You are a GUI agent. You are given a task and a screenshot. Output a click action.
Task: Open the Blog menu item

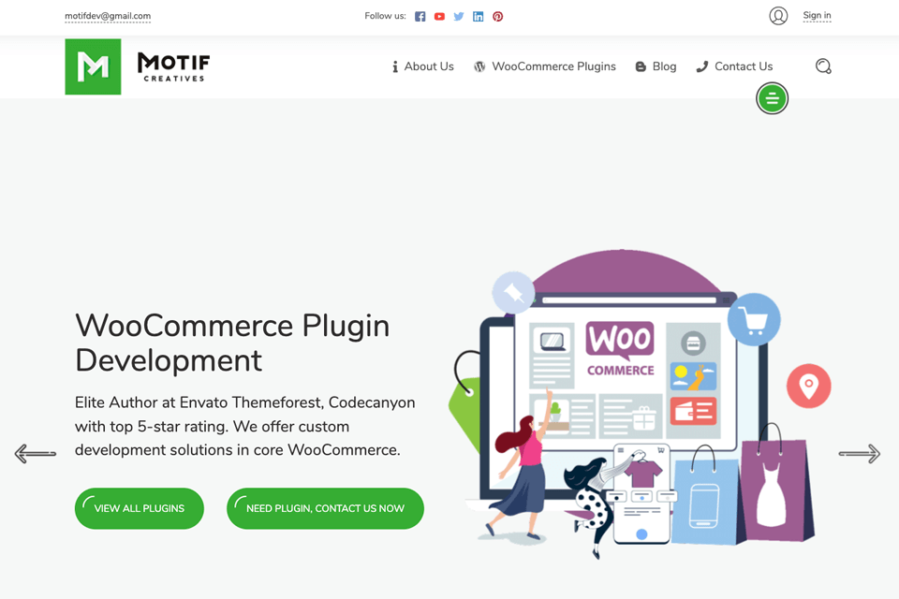[x=656, y=66]
